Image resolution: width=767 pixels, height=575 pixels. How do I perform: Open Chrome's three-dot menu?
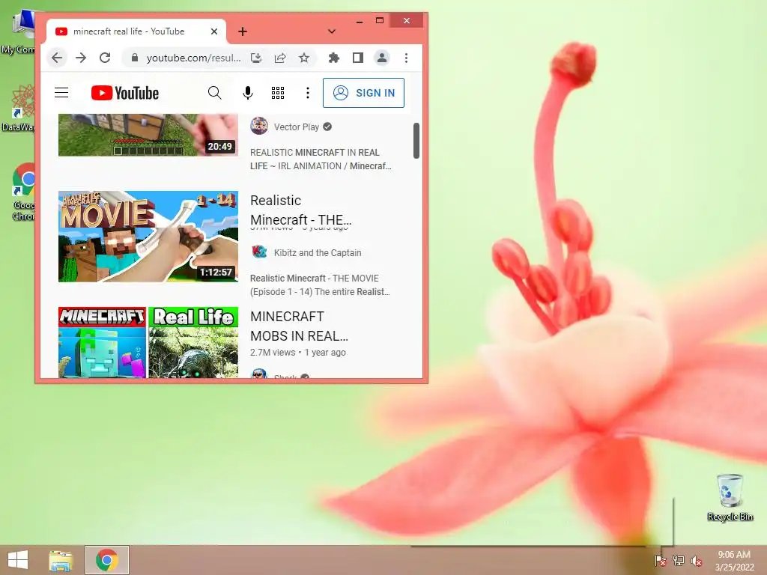(x=406, y=58)
